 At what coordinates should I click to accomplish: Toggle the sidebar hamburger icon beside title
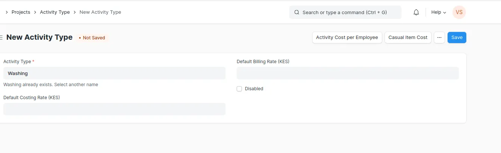(x=1, y=38)
